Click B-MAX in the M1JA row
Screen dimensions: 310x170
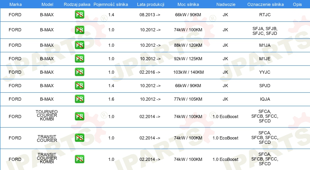(47, 45)
